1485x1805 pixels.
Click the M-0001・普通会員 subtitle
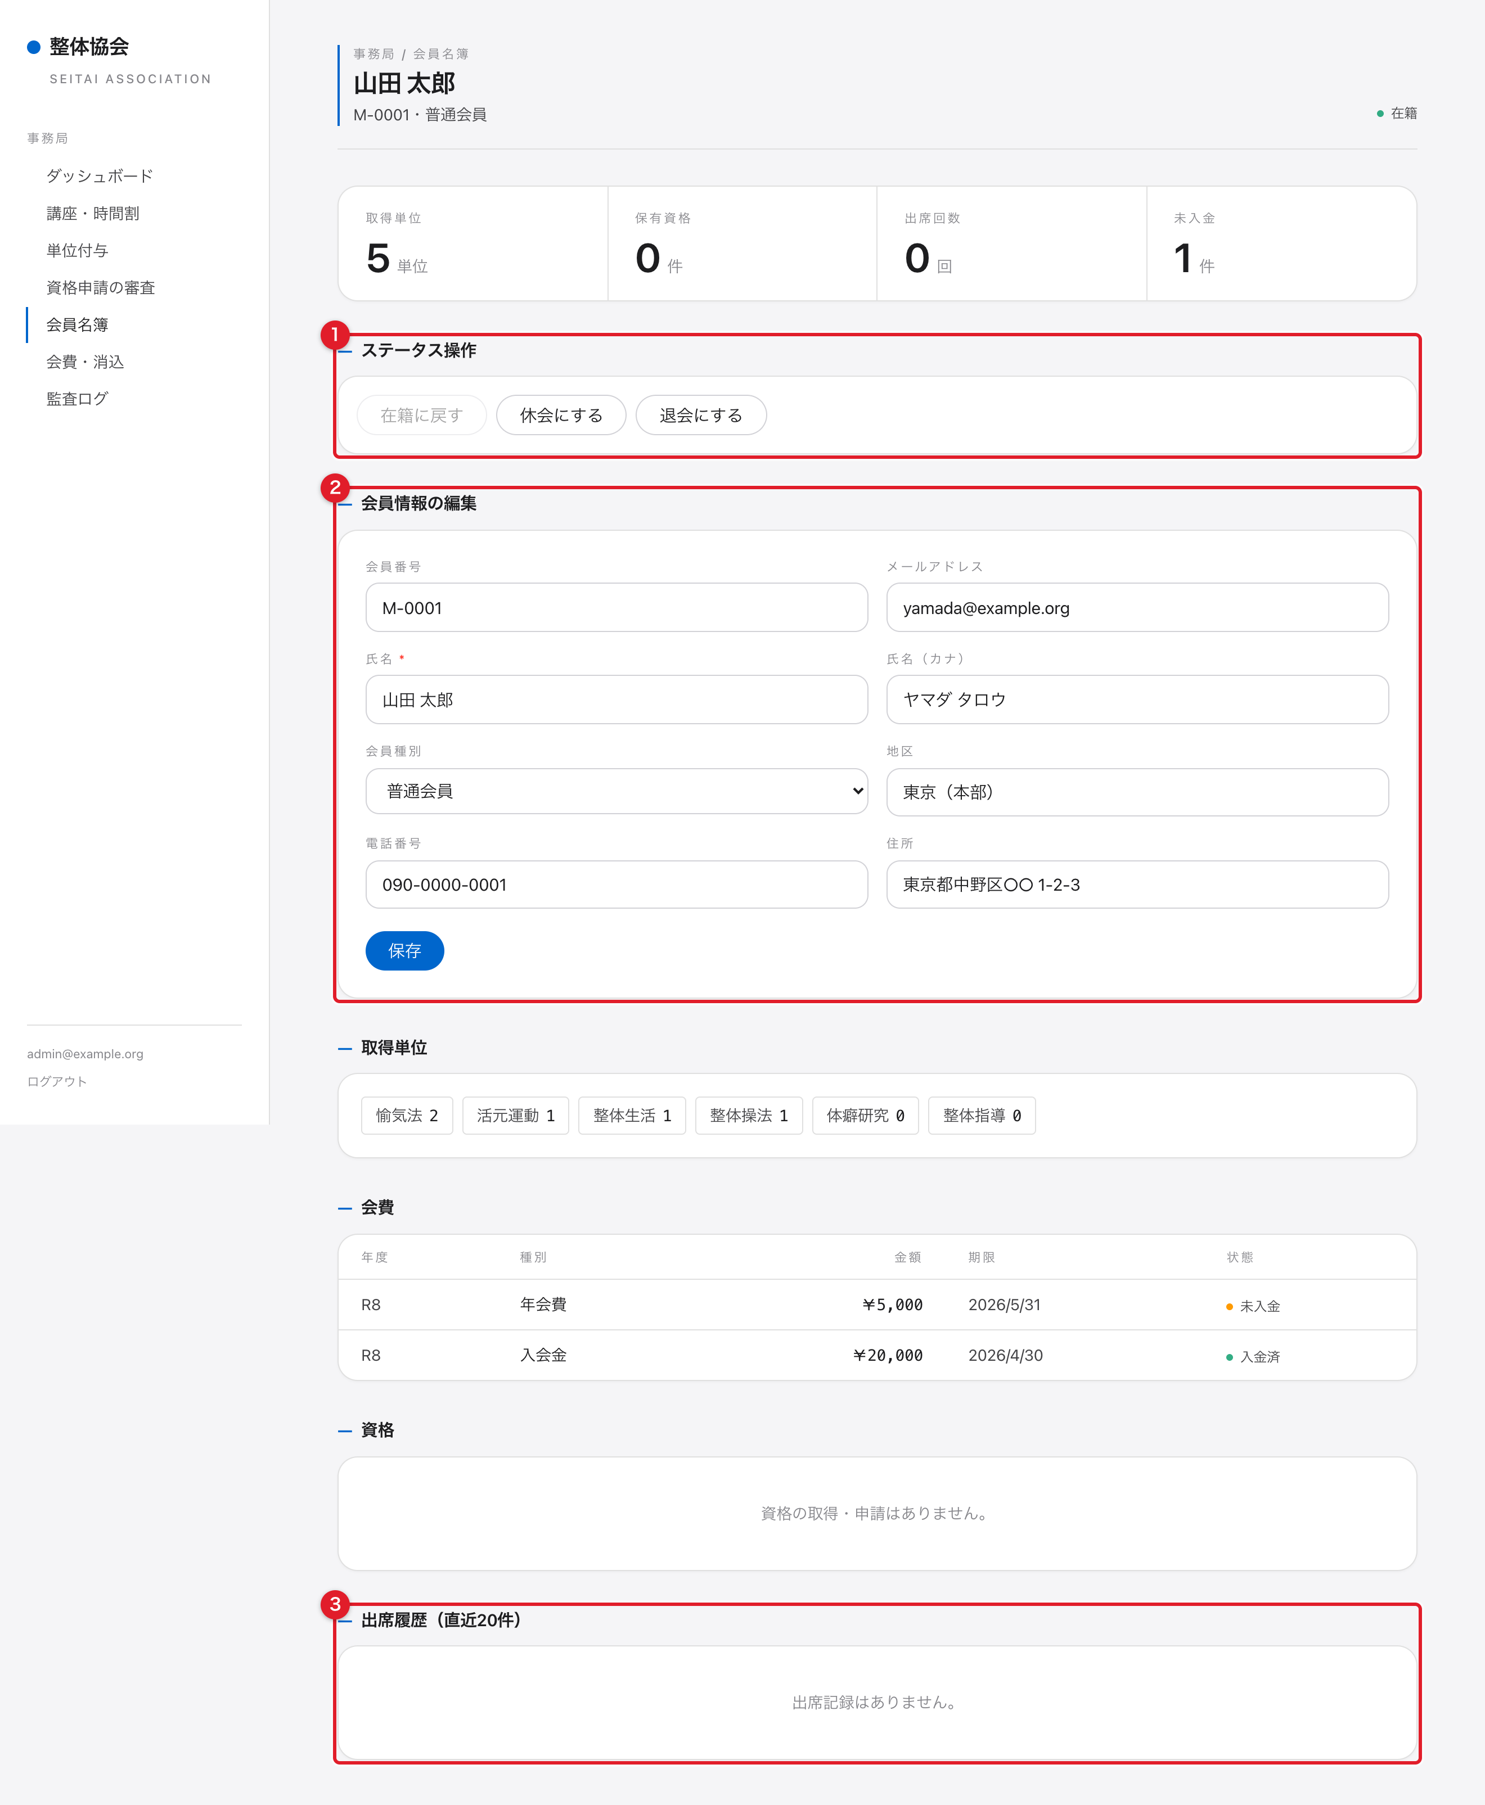pyautogui.click(x=420, y=115)
